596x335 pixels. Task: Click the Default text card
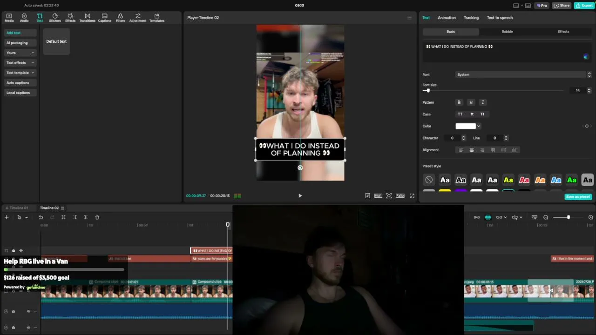pos(56,41)
